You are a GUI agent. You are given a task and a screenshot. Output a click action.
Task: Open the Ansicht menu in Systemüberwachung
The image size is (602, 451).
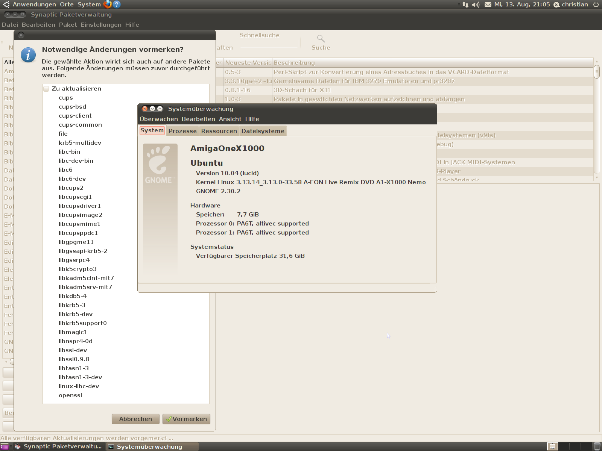(x=230, y=119)
